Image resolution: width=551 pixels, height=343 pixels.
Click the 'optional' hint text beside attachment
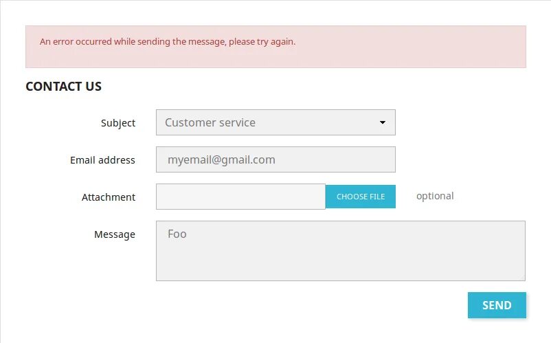(x=435, y=196)
